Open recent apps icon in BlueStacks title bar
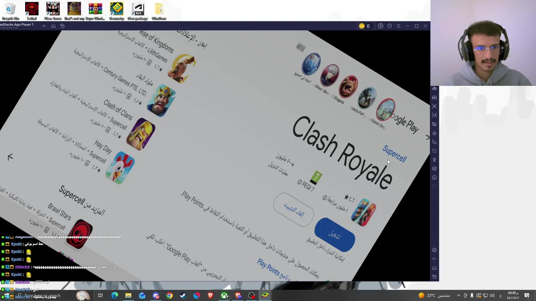 click(x=62, y=26)
